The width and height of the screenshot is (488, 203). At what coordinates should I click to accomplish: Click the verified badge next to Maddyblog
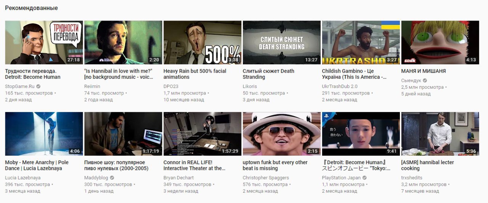[112, 178]
